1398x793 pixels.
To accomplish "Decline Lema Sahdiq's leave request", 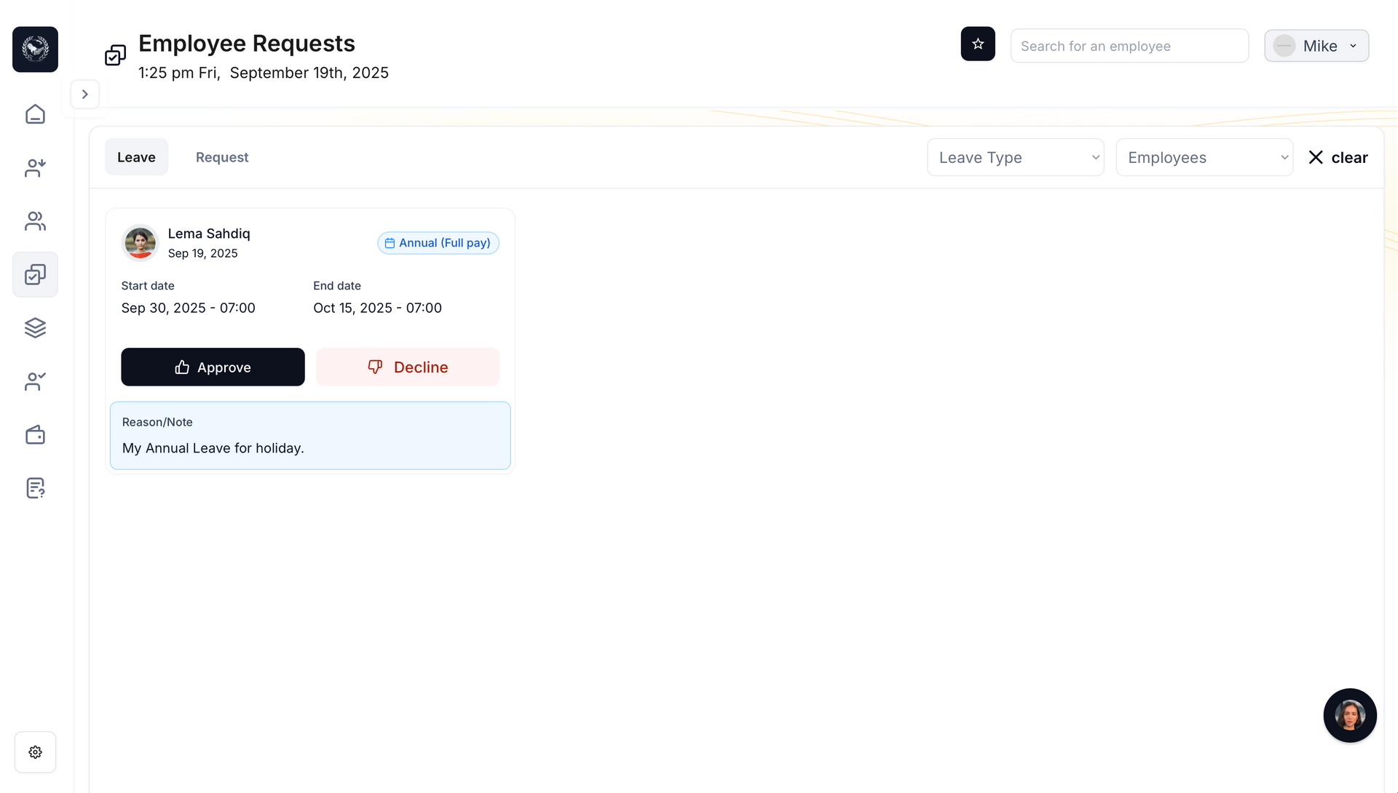I will pyautogui.click(x=408, y=367).
